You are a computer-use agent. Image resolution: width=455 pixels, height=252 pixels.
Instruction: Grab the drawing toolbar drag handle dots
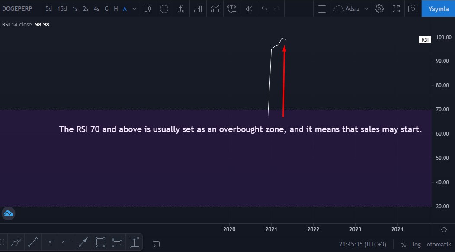2,242
